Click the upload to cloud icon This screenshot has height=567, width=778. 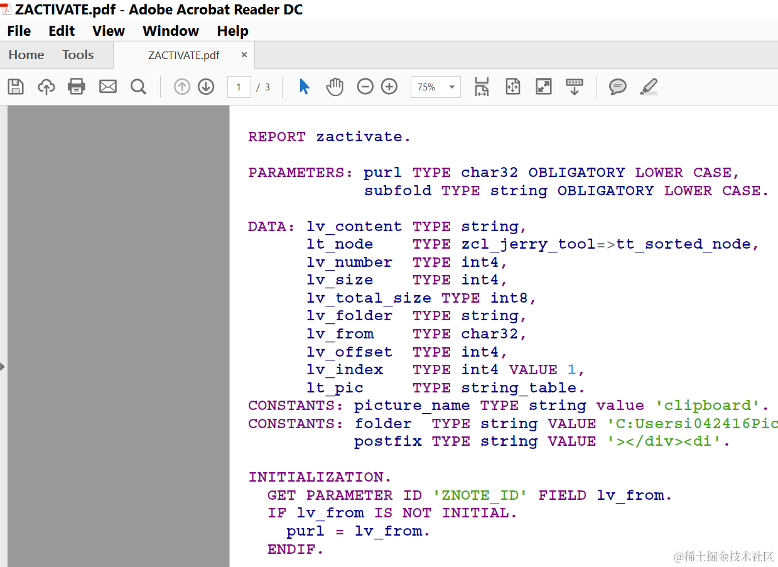coord(46,87)
